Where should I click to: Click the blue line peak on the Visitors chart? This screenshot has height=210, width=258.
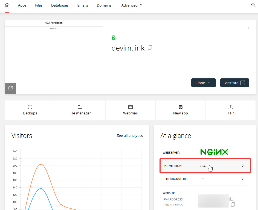pyautogui.click(x=41, y=188)
